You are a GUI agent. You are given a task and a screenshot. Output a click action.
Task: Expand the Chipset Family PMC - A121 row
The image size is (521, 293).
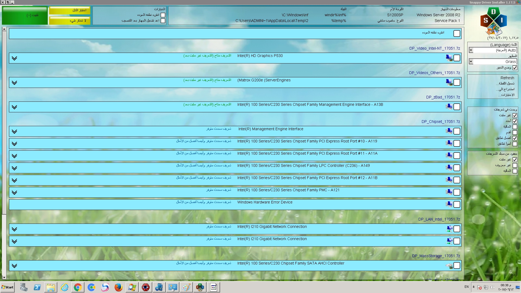[14, 193]
